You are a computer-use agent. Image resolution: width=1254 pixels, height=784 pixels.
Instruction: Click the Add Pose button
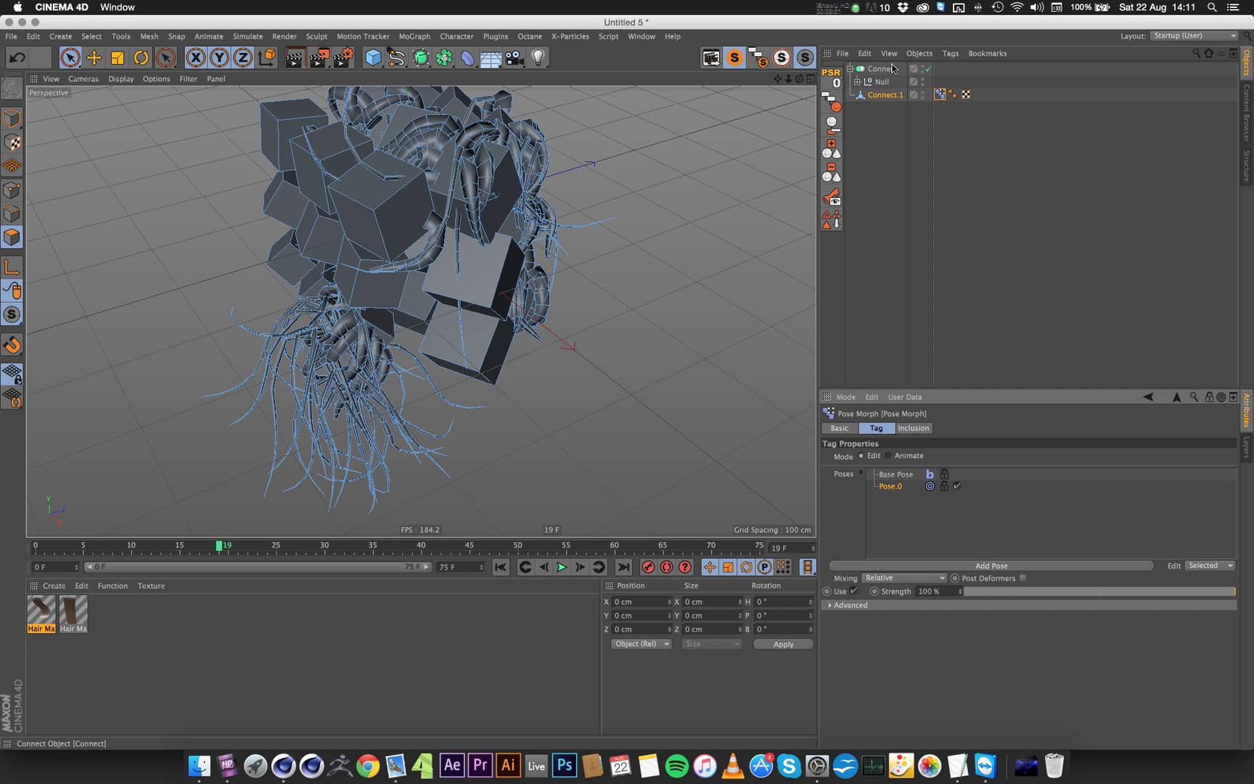pyautogui.click(x=991, y=565)
